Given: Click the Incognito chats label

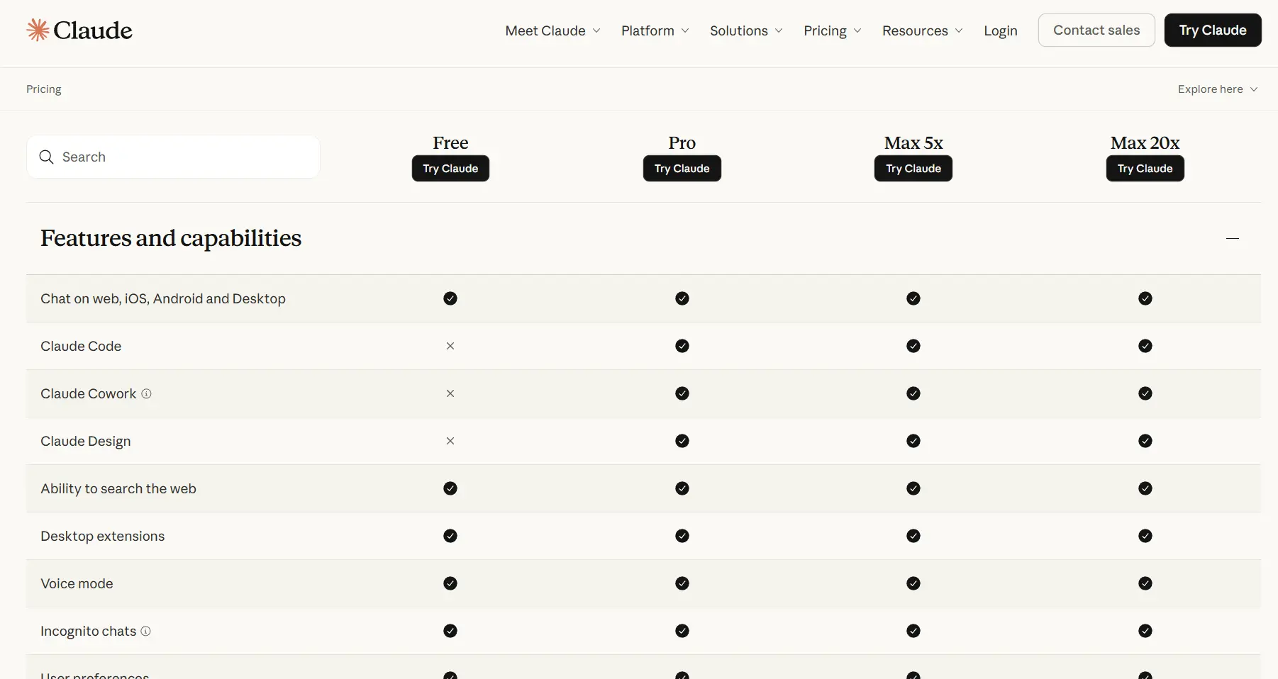Looking at the screenshot, I should [88, 631].
